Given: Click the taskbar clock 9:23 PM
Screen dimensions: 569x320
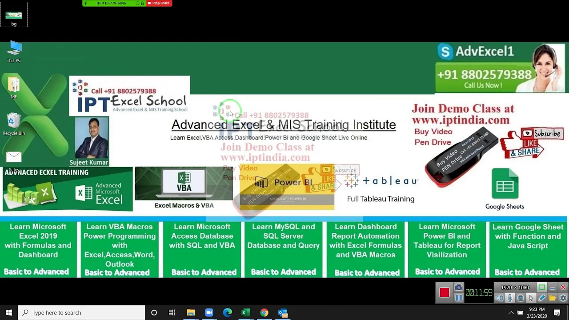Looking at the screenshot, I should pyautogui.click(x=537, y=312).
